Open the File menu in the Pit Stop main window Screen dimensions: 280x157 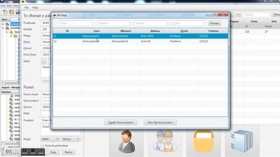(26, 8)
